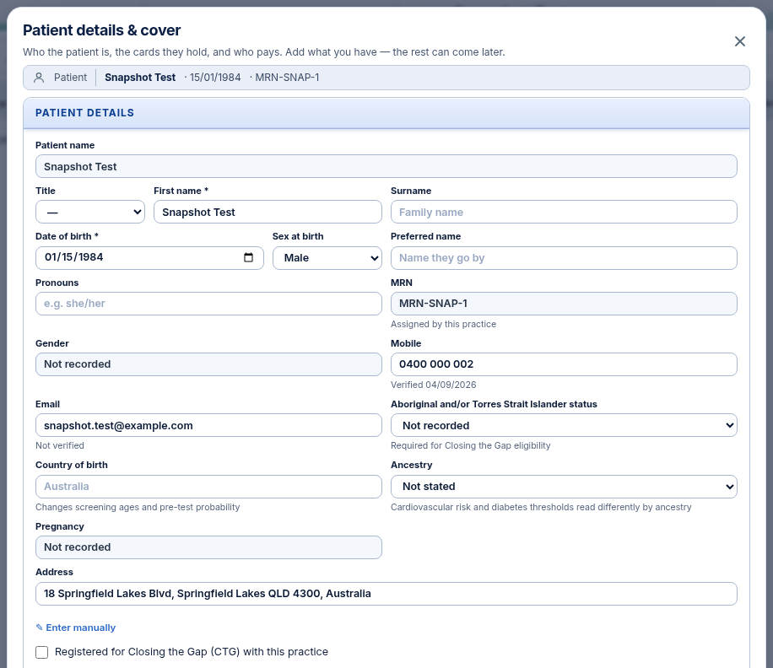
Task: Click bold Snapshot Test in patient banner
Action: 140,78
